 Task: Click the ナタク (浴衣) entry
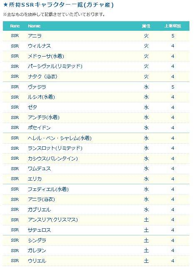[x=42, y=77]
